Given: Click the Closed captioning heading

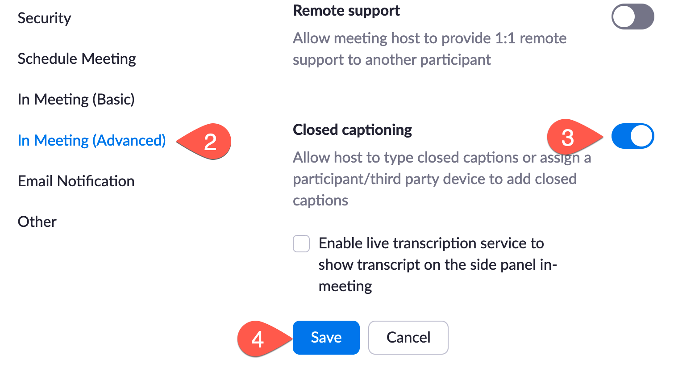Looking at the screenshot, I should pyautogui.click(x=352, y=130).
